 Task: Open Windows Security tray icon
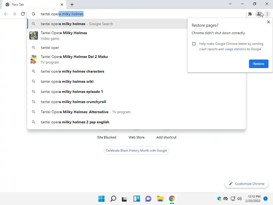pyautogui.click(x=219, y=199)
